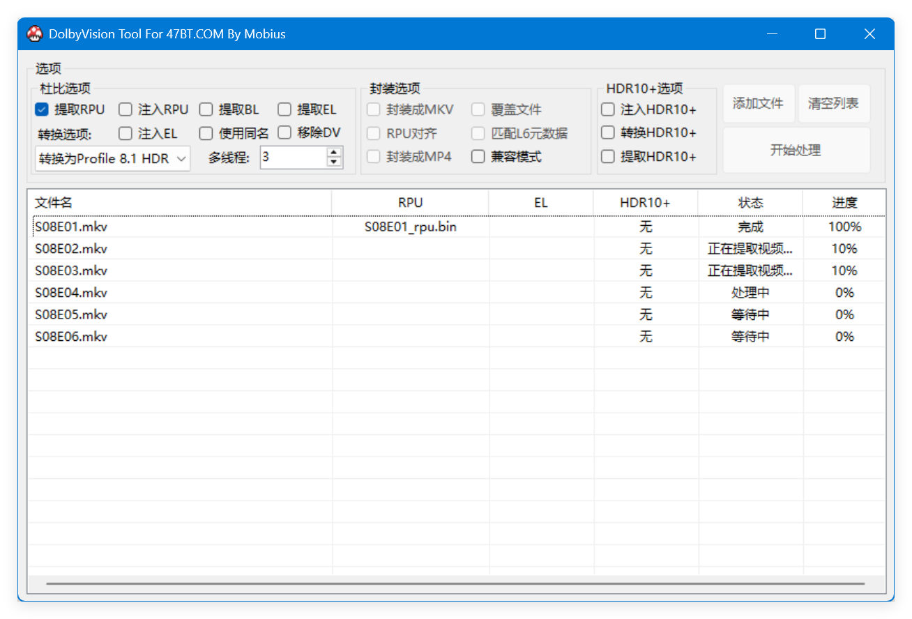Decrease the 多线程 thread count with down arrow
Viewport: 912px width, 619px height.
click(x=335, y=162)
